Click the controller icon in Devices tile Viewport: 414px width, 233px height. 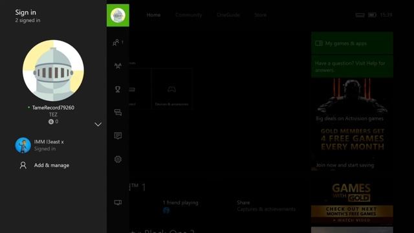171,89
